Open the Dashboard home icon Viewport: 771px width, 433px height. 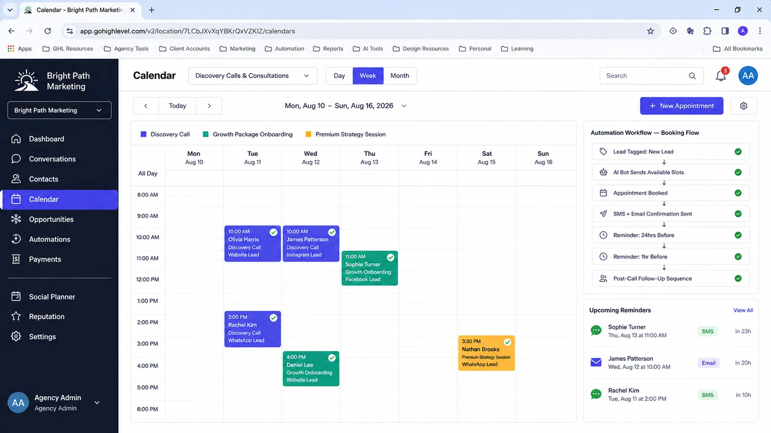click(x=16, y=139)
